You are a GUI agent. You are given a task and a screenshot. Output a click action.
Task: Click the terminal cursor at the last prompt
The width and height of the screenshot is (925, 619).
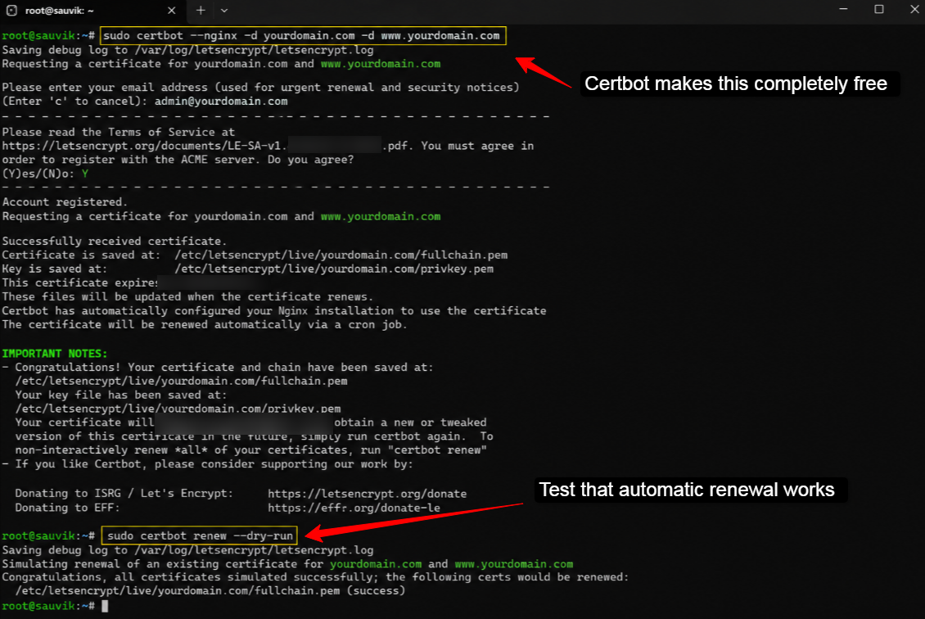pos(105,606)
